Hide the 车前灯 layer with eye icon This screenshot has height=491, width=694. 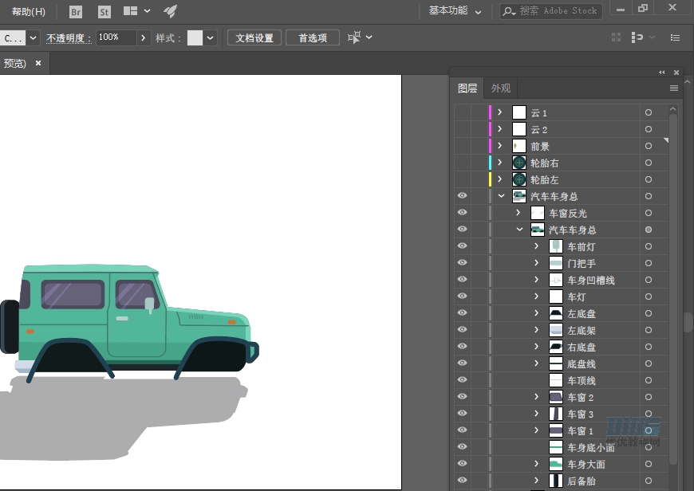[462, 246]
